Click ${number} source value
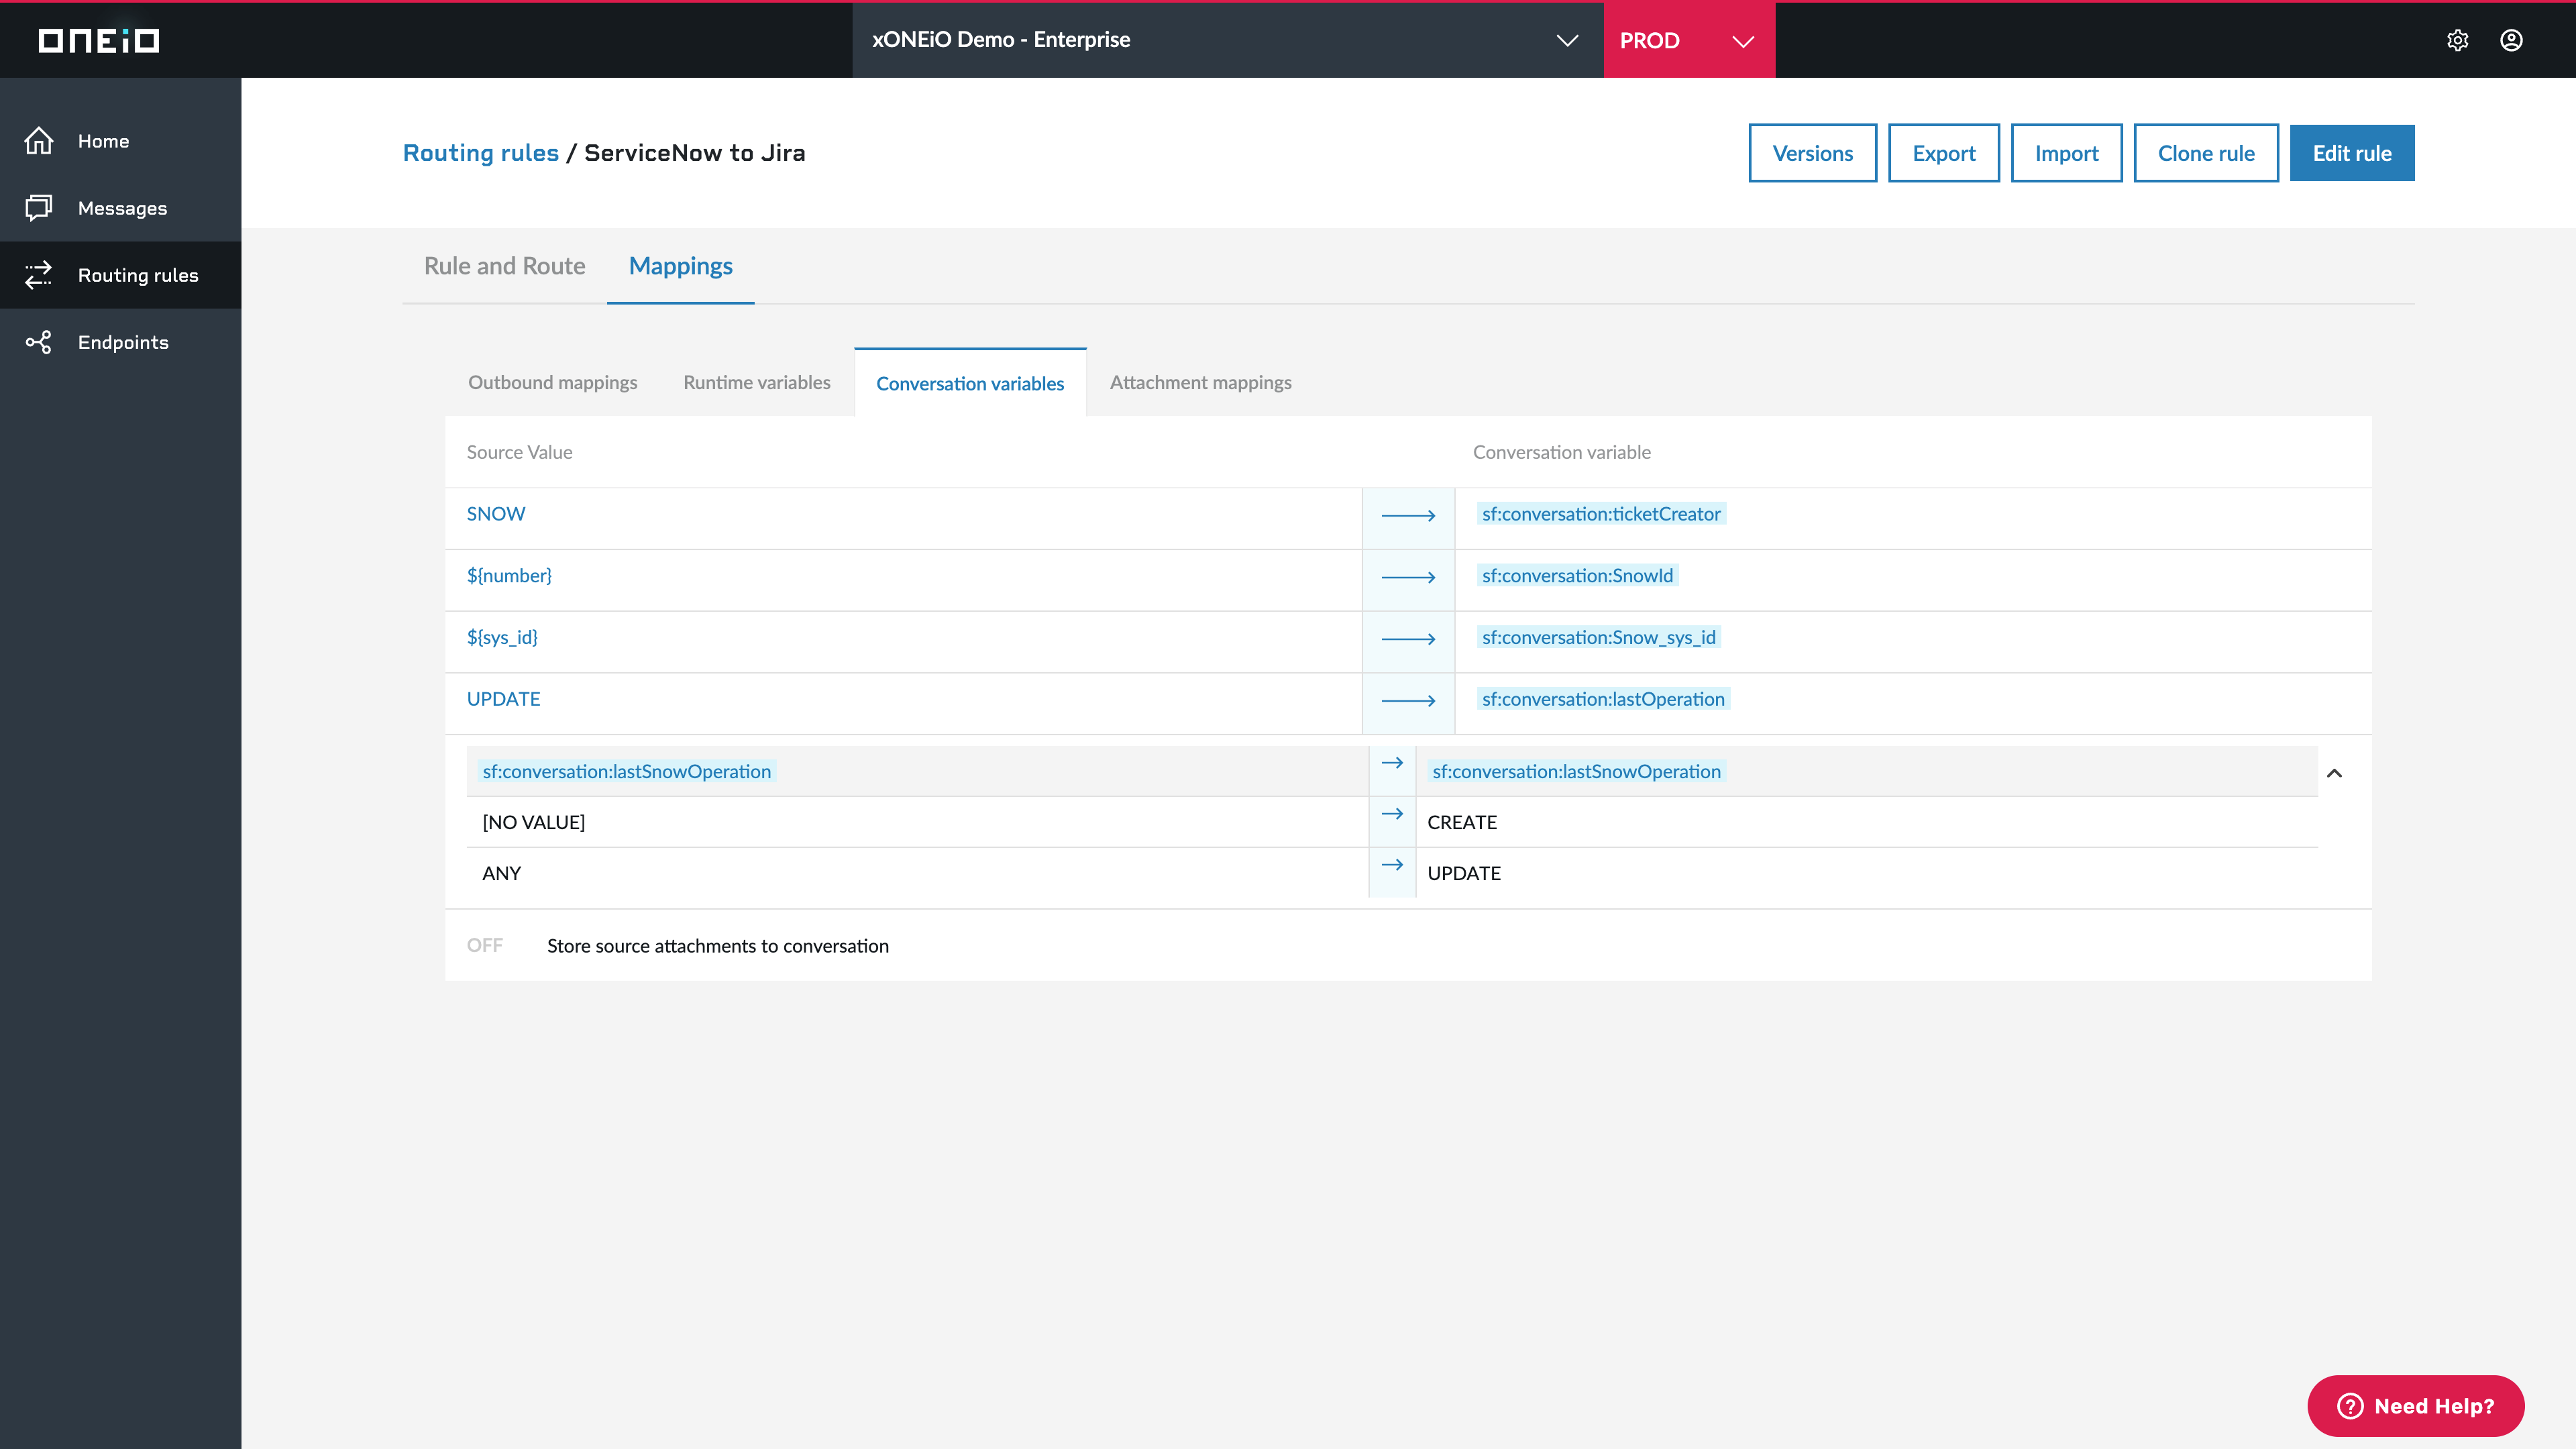The image size is (2576, 1449). (509, 576)
